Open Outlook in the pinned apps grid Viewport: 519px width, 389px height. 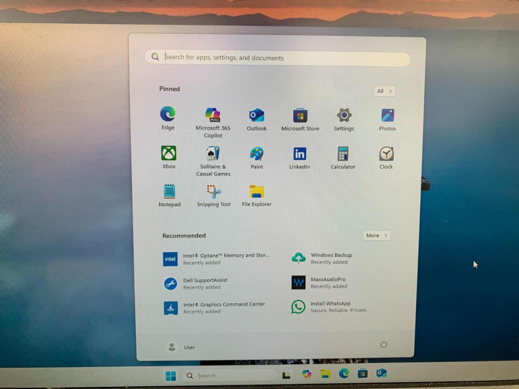pos(257,119)
